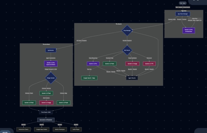Click the "Iterates Steps" edge label
This screenshot has height=133, width=207.
172,20
